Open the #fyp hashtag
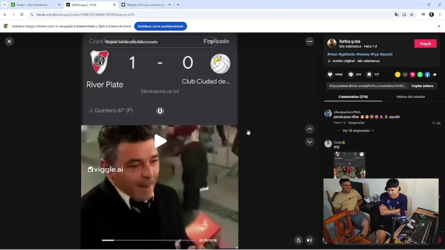The width and height of the screenshot is (445, 250). (375, 54)
